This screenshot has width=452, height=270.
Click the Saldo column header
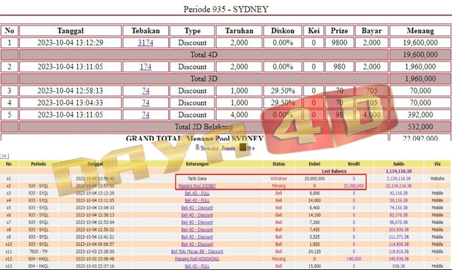click(398, 164)
